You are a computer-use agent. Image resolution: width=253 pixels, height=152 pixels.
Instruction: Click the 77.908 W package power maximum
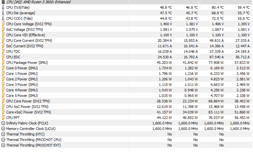pyautogui.click(x=216, y=63)
